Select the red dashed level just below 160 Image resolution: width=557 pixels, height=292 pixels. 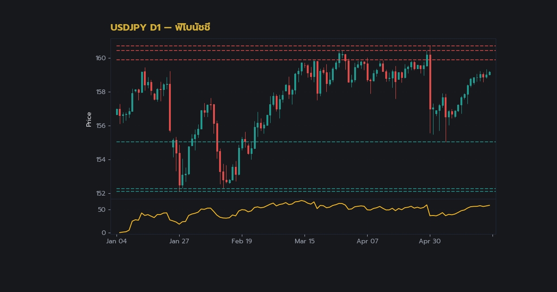(x=306, y=60)
